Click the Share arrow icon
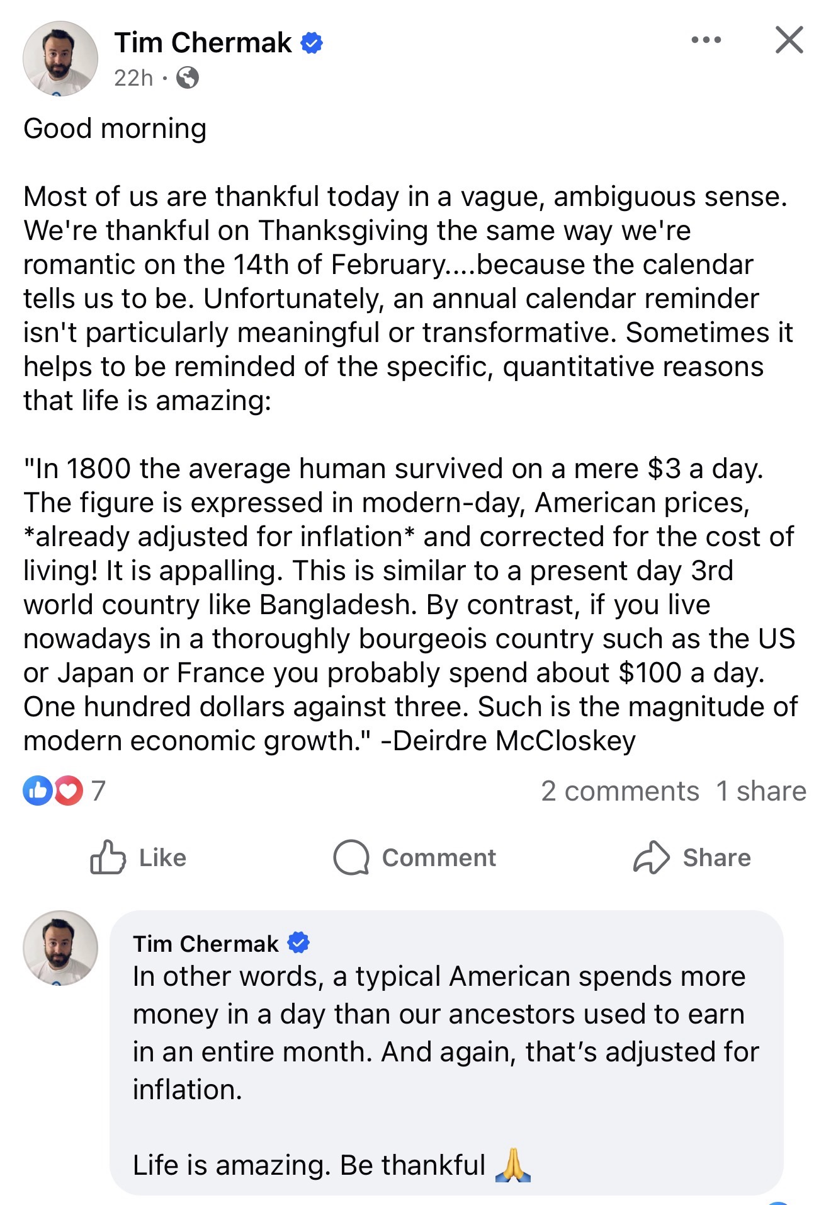Viewport: 831px width, 1205px height. 651,857
